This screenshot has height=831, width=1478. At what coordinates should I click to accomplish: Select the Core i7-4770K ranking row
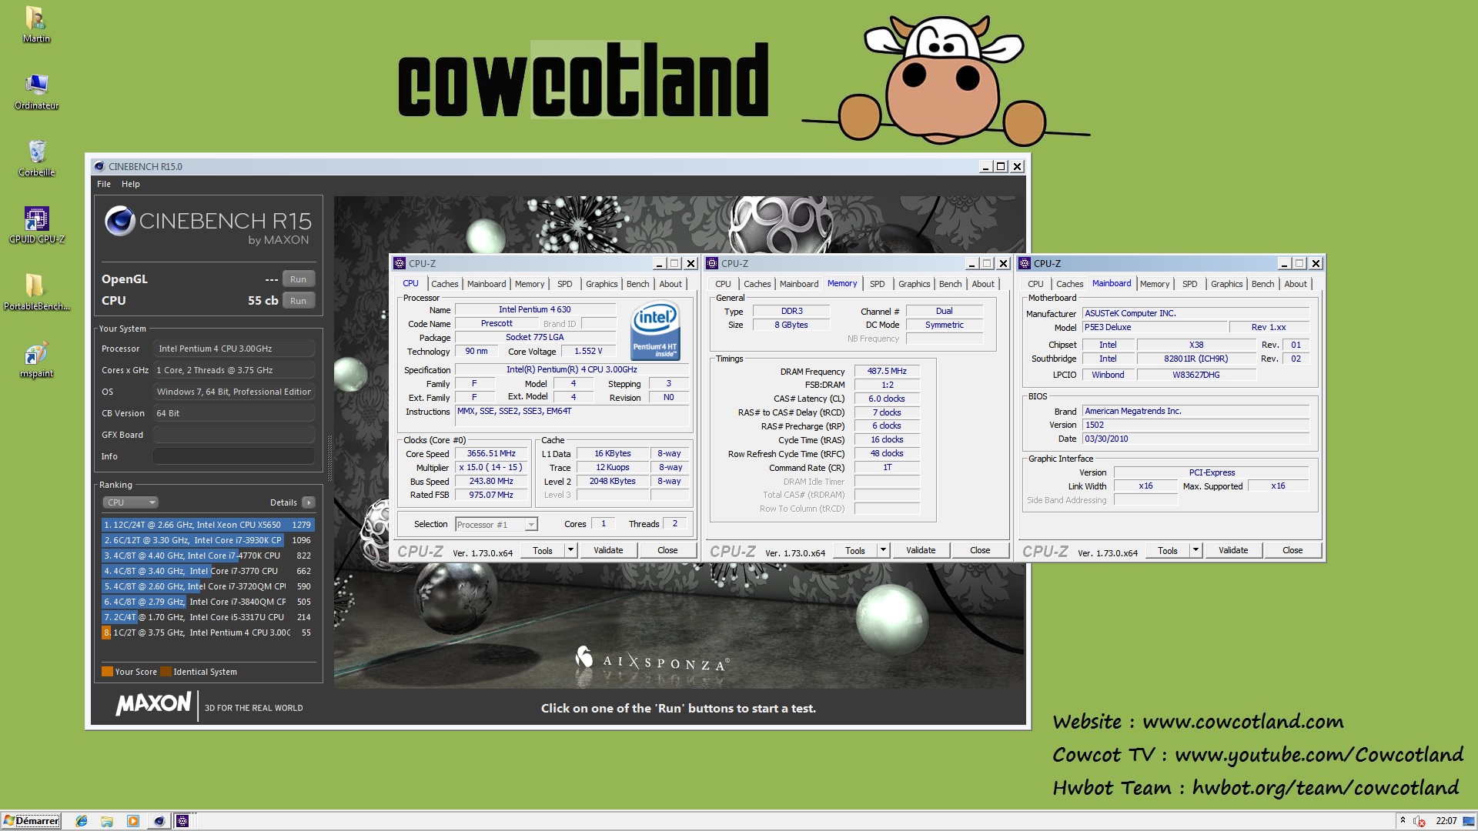click(x=208, y=556)
